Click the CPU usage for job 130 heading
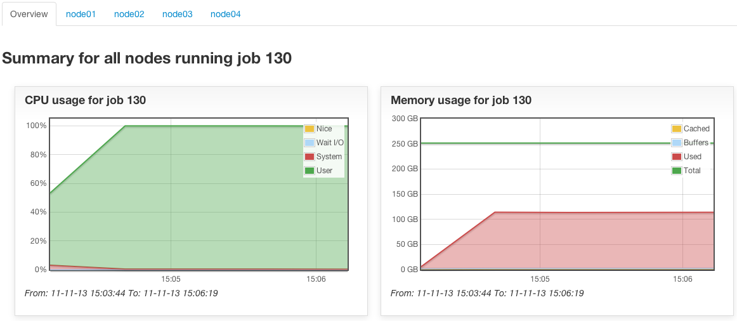Image resolution: width=737 pixels, height=321 pixels. click(x=86, y=100)
